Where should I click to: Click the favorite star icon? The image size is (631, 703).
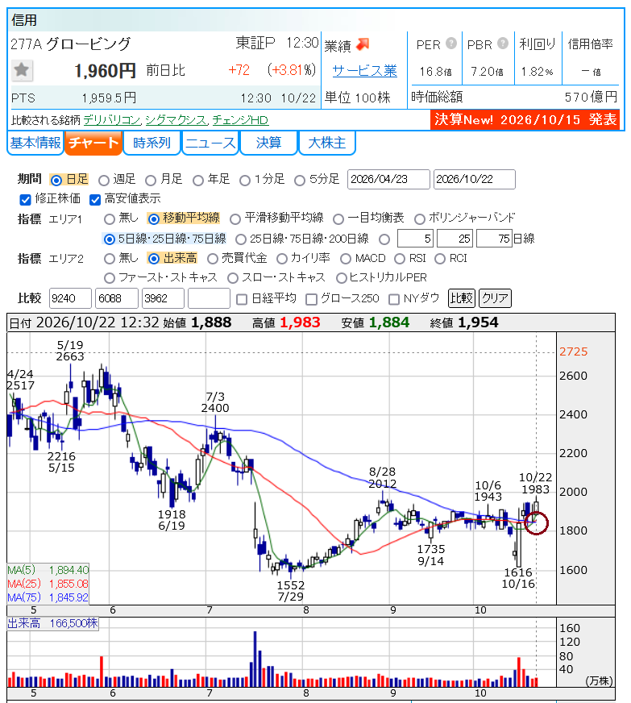coord(22,70)
